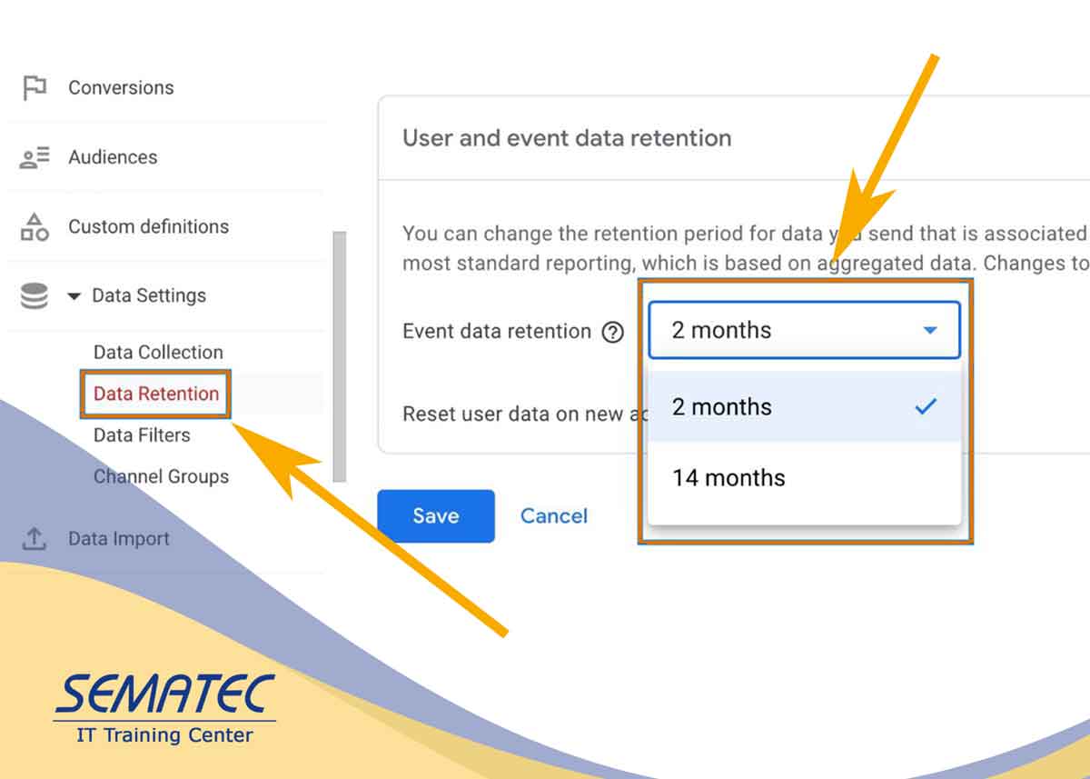Click the Audiences people icon
1090x779 pixels.
tap(35, 157)
